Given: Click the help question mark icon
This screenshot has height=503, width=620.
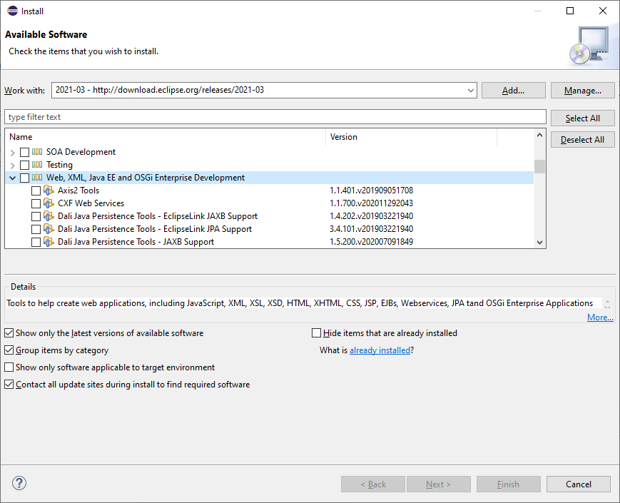Looking at the screenshot, I should coord(19,484).
